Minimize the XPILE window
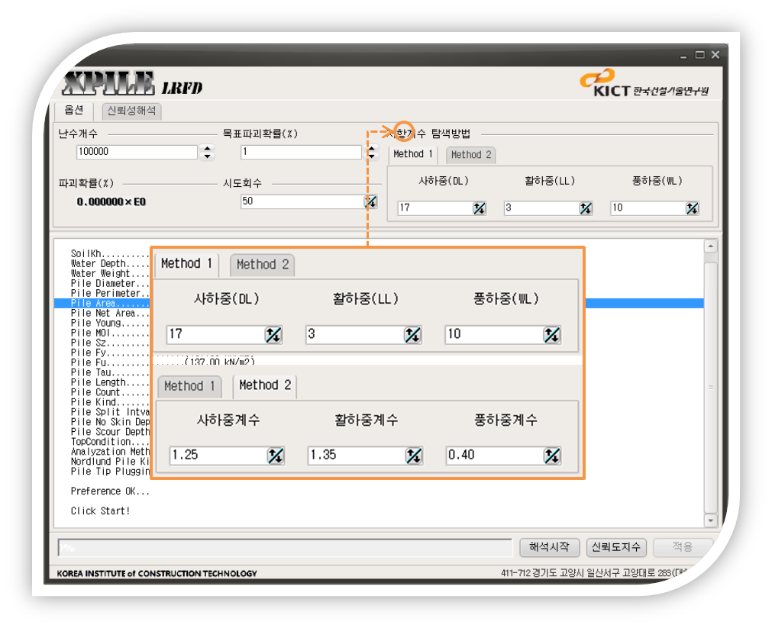The width and height of the screenshot is (772, 628). (683, 56)
